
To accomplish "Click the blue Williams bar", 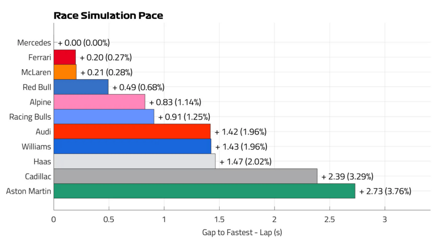I will pos(132,146).
